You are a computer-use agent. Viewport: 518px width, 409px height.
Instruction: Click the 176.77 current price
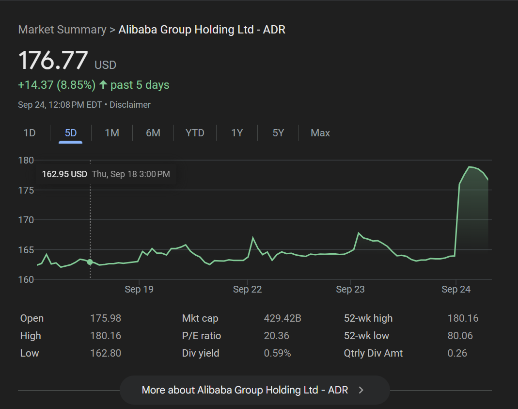[x=53, y=60]
